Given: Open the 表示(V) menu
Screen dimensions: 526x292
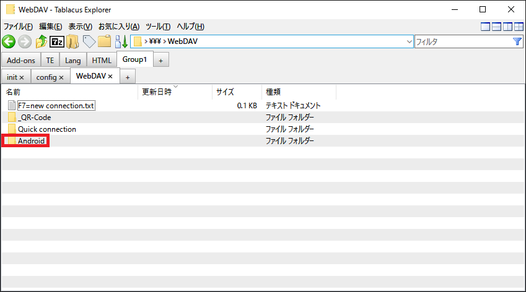Looking at the screenshot, I should click(80, 27).
